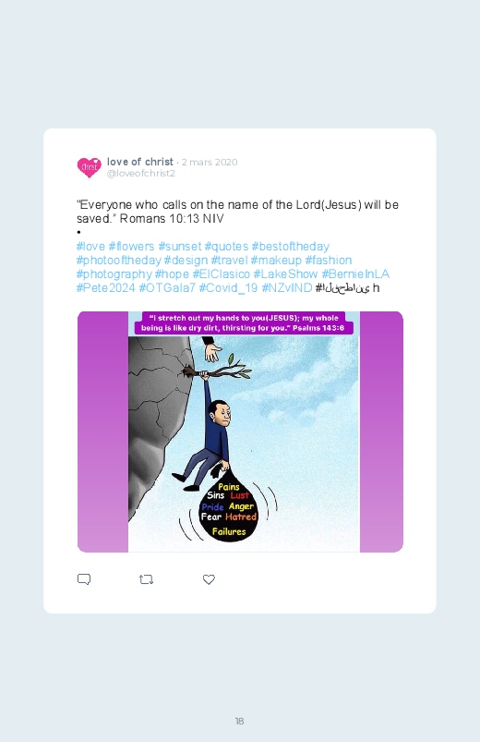Open the #NZvIND hashtag
Viewport: 480px width, 742px height.
click(286, 287)
